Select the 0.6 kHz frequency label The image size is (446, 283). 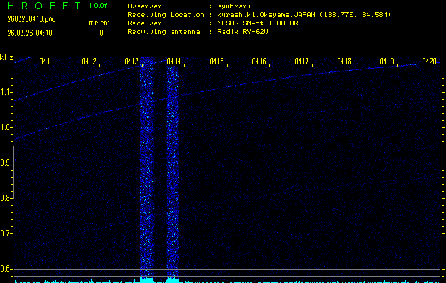[x=6, y=269]
